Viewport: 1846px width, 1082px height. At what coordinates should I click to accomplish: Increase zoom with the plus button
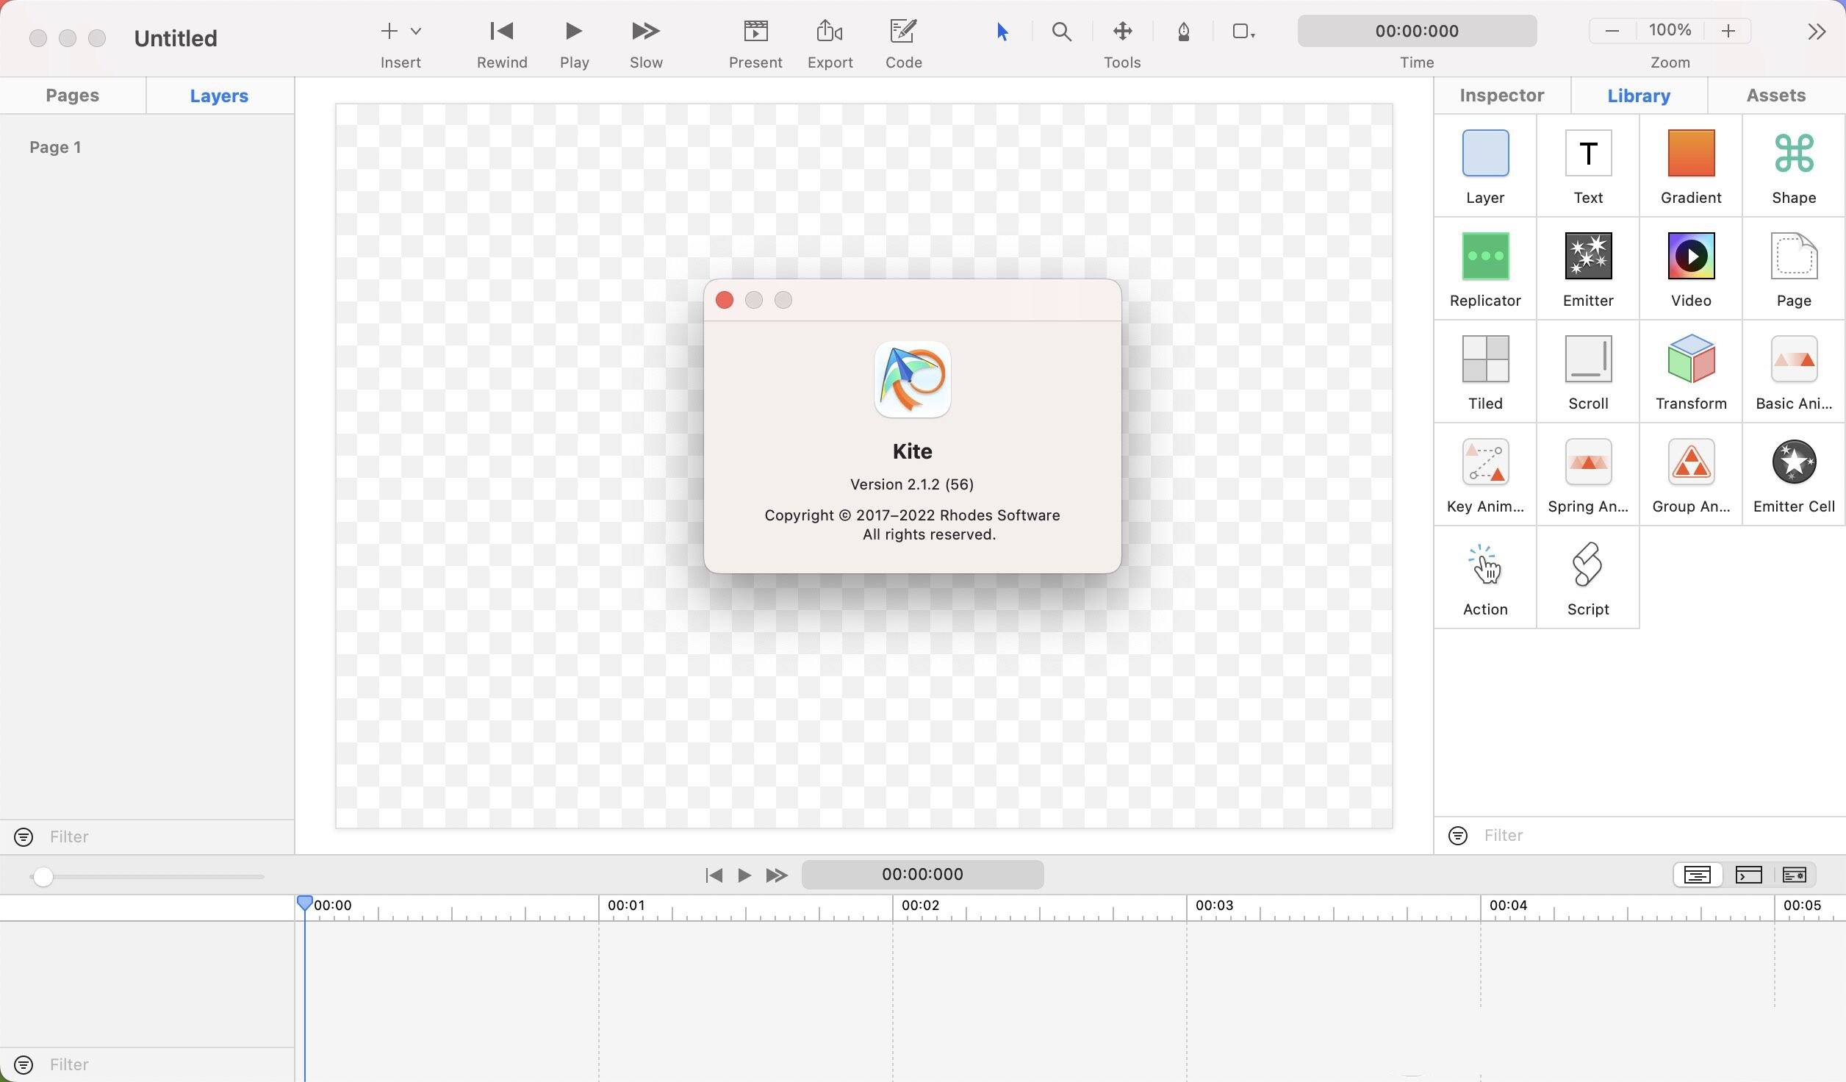coord(1728,31)
